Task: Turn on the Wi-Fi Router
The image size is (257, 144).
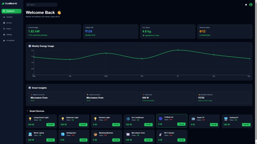Action: click(181, 140)
